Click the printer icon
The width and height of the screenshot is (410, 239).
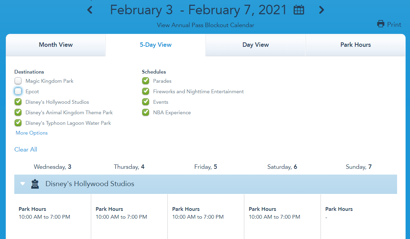click(x=381, y=24)
